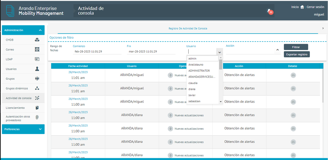
Task: Click the Comienzo date input field
Action: tap(97, 52)
